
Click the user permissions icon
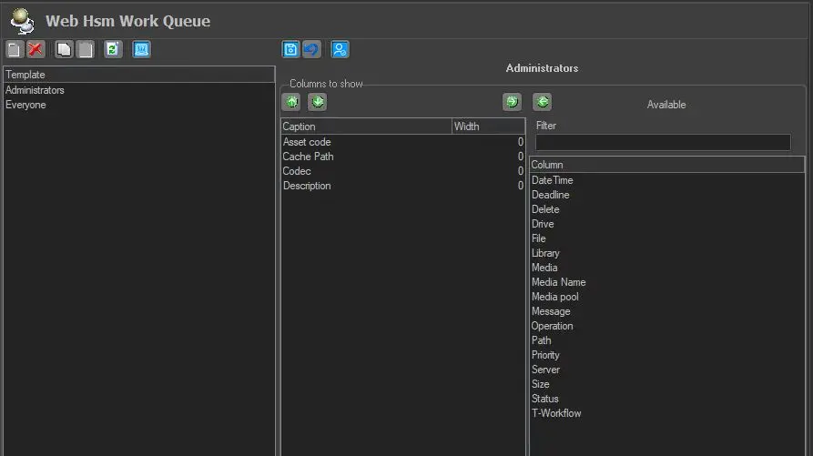340,50
